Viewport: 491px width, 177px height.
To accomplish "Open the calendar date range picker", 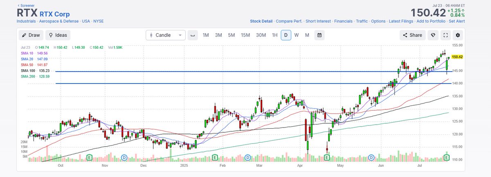I will pos(319,35).
